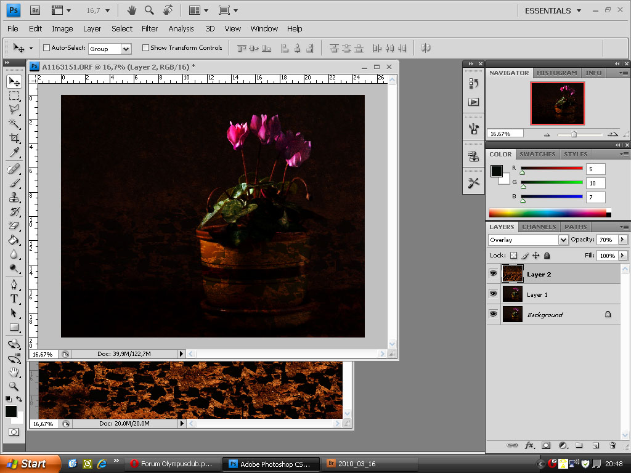The width and height of the screenshot is (631, 473).
Task: Expand the layer Opacity slider arrow
Action: [x=622, y=240]
